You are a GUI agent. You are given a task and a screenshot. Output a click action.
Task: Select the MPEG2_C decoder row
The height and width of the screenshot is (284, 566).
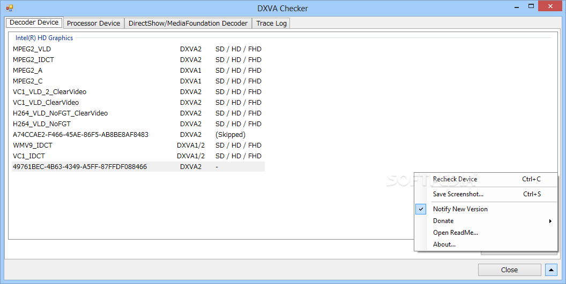[138, 81]
